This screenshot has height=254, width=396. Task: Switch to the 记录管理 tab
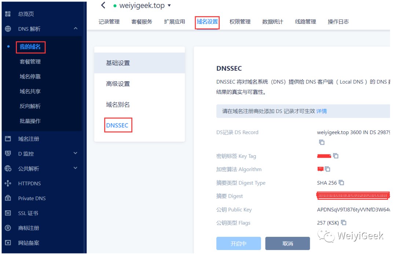(109, 22)
